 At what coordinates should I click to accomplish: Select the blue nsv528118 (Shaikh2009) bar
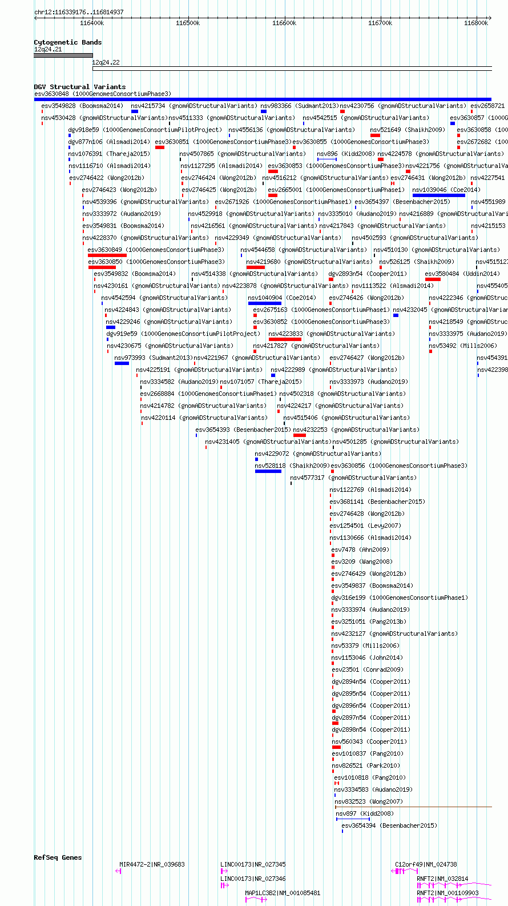(268, 471)
